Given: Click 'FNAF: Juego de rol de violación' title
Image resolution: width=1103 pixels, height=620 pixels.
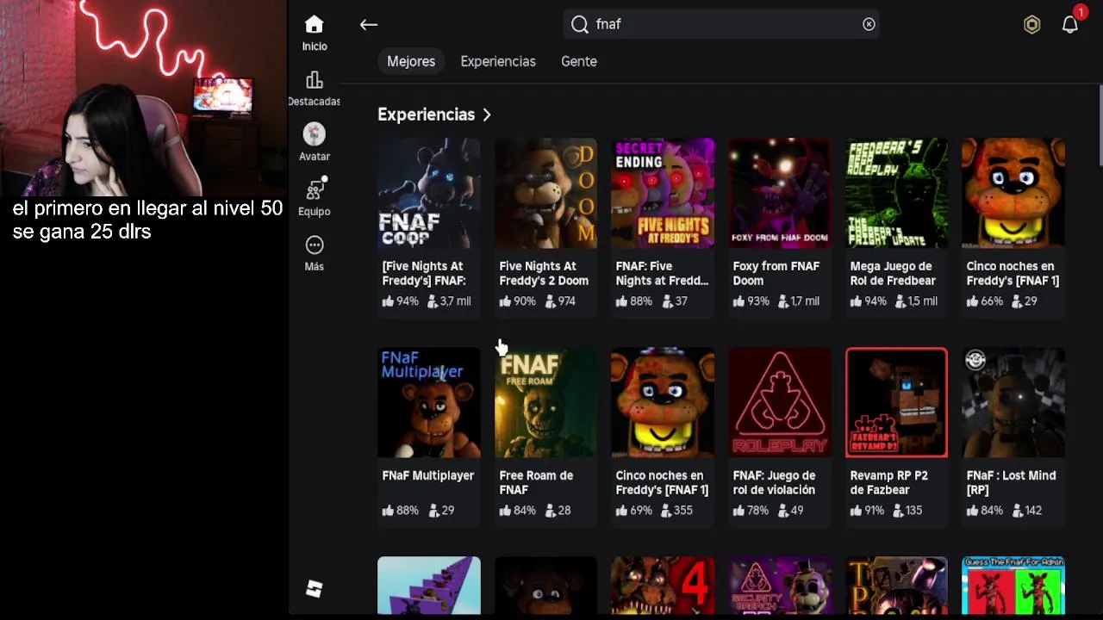Looking at the screenshot, I should [x=774, y=482].
